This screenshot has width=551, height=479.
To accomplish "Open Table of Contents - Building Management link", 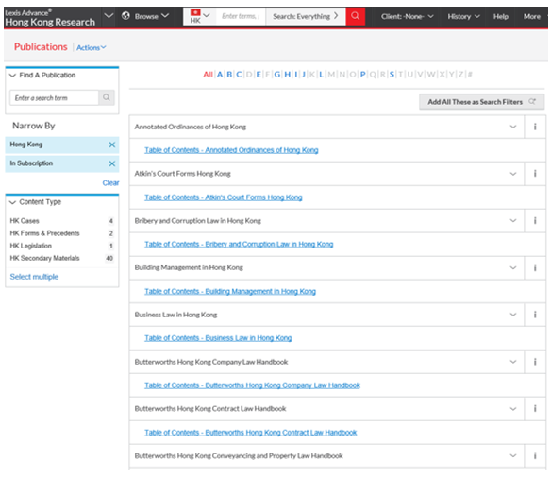I will [x=230, y=291].
